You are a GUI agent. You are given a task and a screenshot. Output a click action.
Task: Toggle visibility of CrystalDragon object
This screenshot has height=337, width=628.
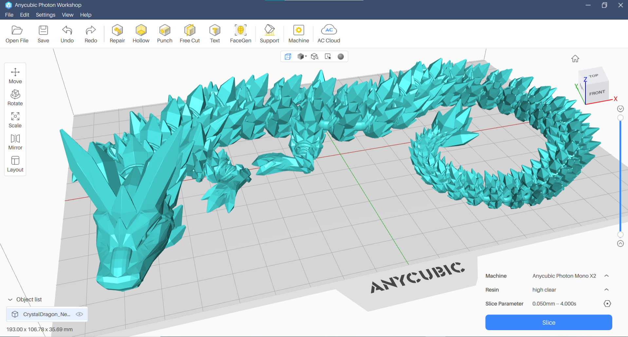[79, 314]
